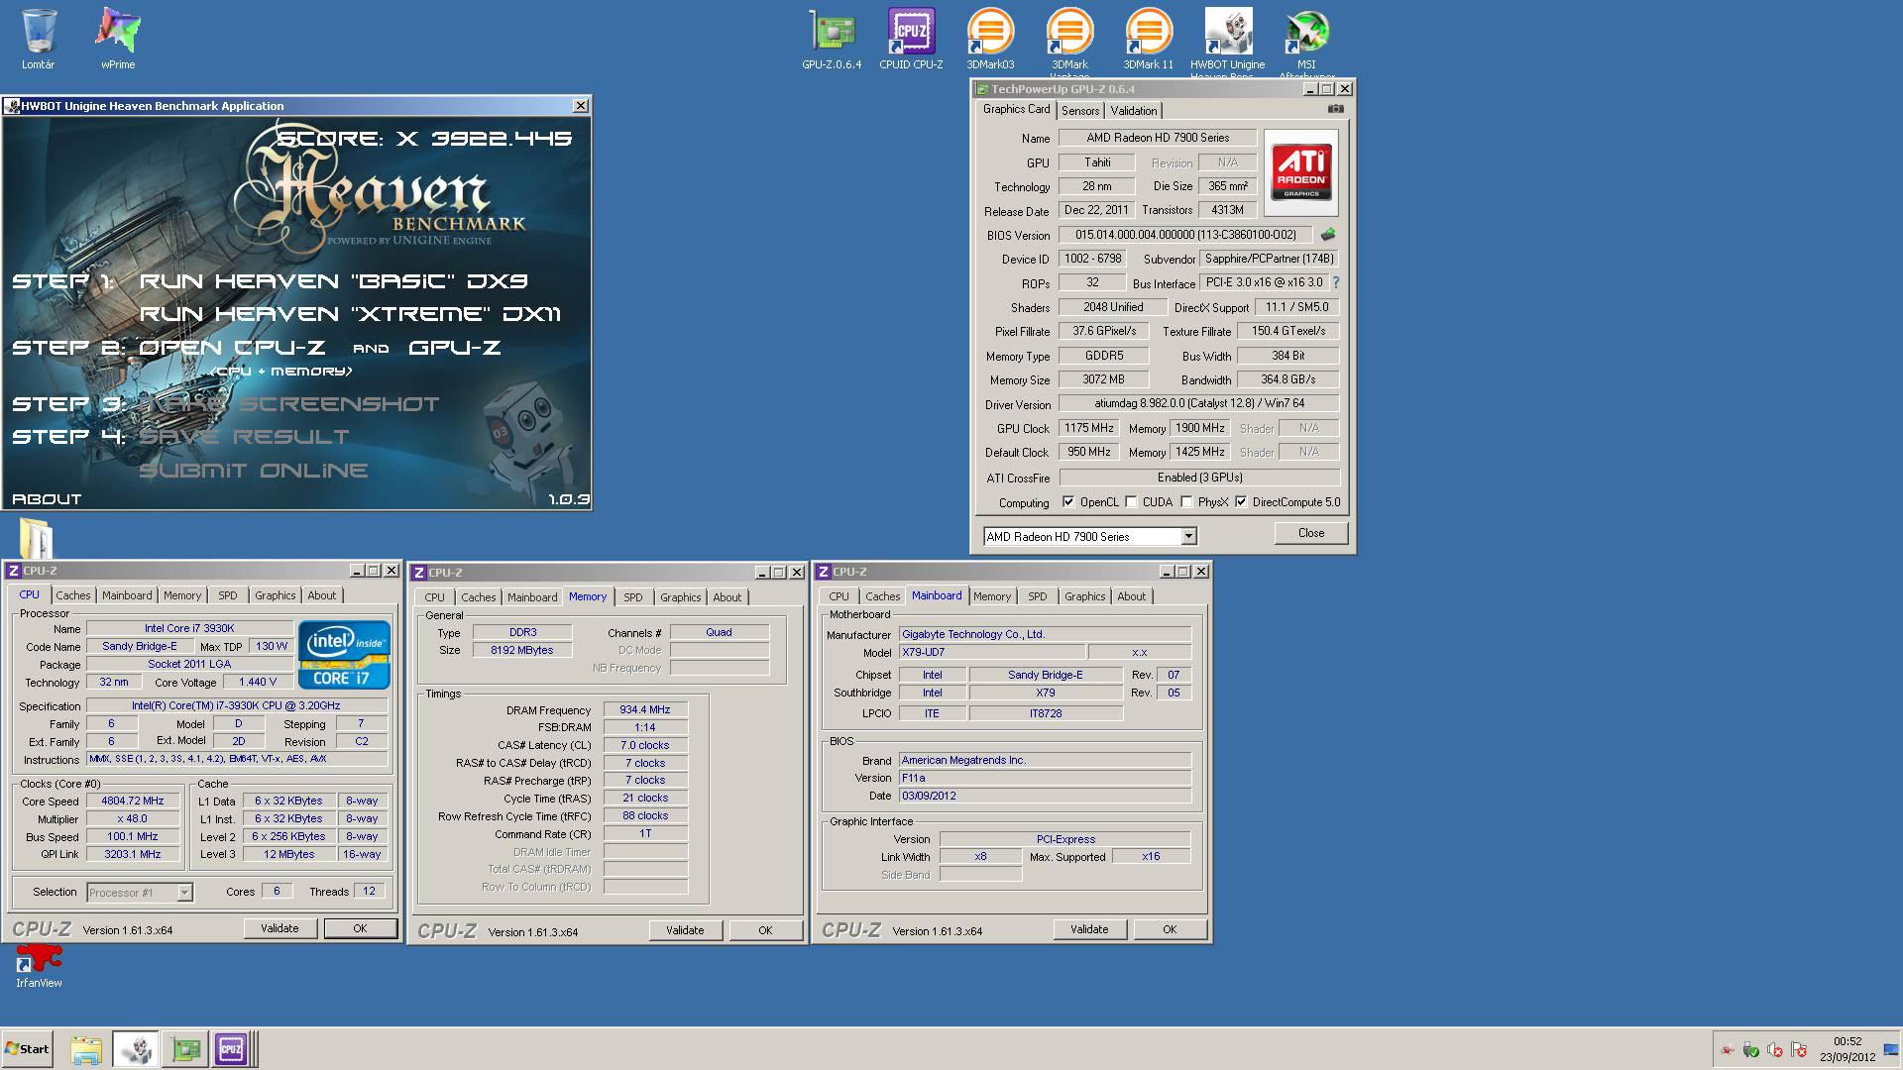Click Run Heaven "Xtreme" DX11

[x=350, y=314]
